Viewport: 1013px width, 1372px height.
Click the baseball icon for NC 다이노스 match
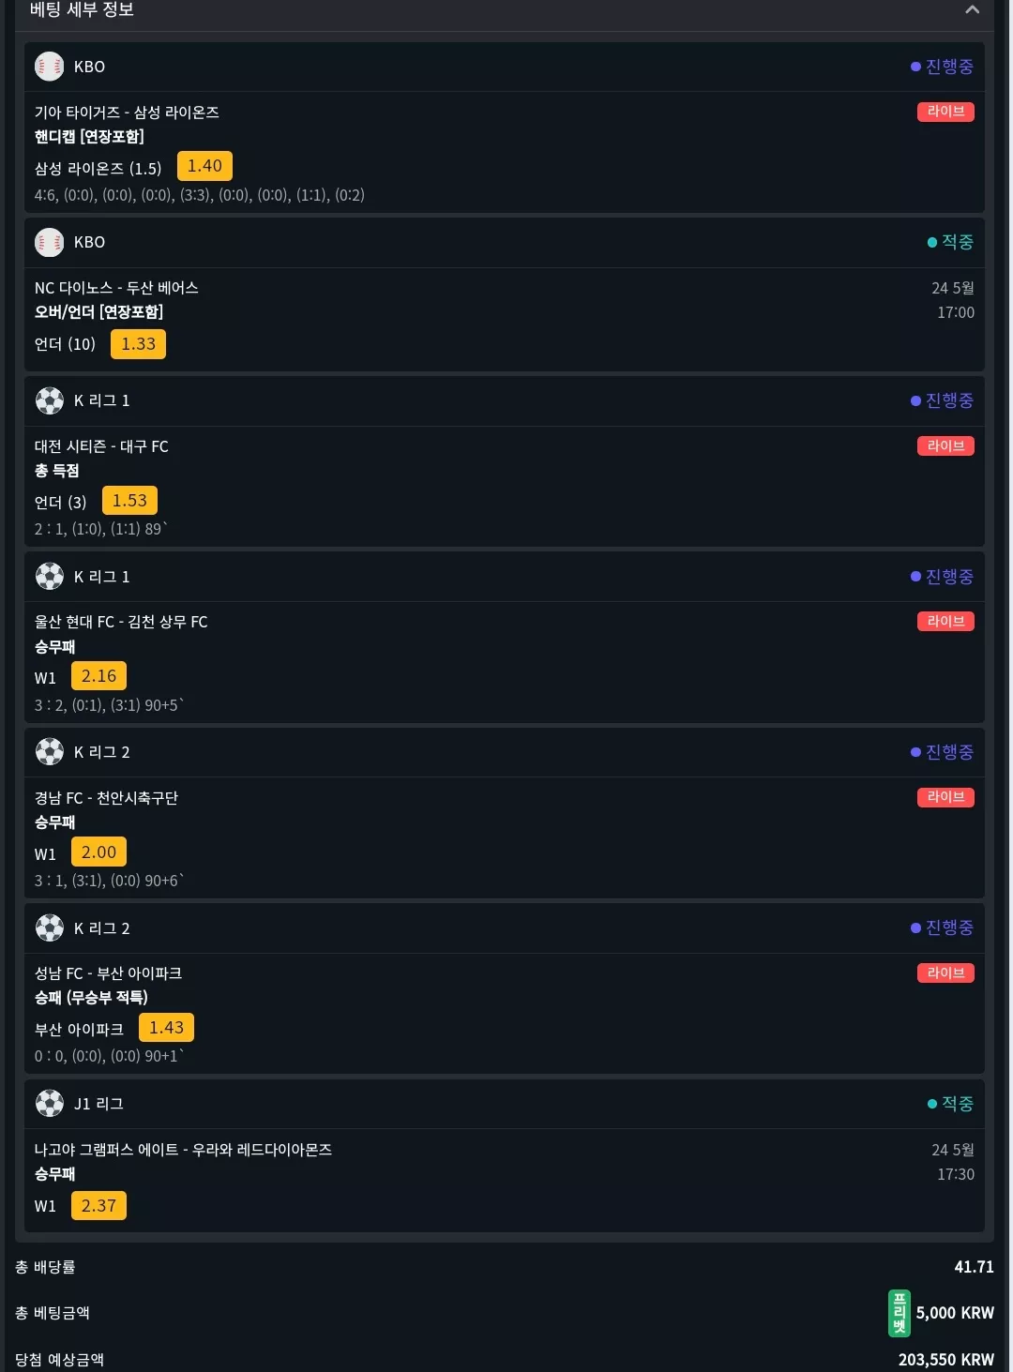click(x=50, y=242)
